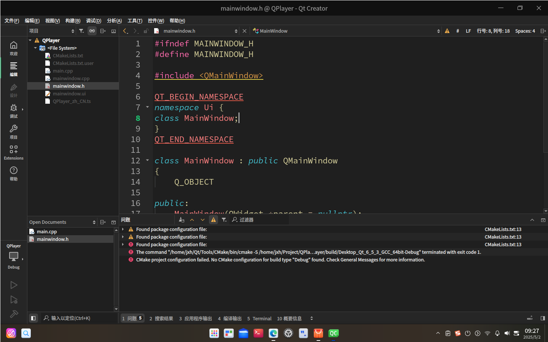Build the project with hammer icon

click(14, 314)
